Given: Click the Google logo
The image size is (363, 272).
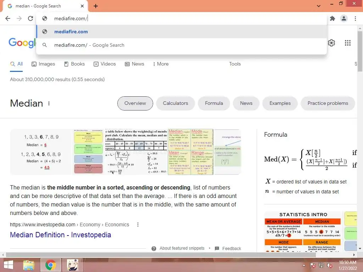Looking at the screenshot, I should pos(22,43).
